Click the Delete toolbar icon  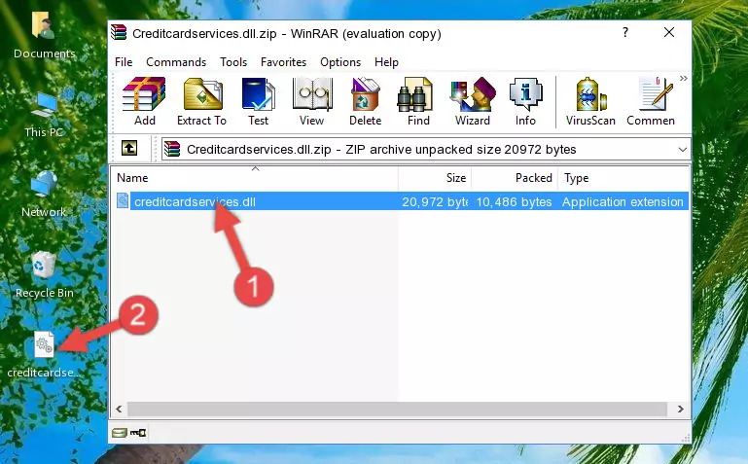tap(365, 101)
